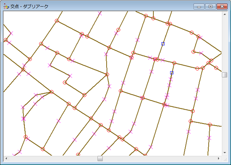Click the 交点・ダブリアーク window title text
The width and height of the screenshot is (231, 165).
coord(29,6)
